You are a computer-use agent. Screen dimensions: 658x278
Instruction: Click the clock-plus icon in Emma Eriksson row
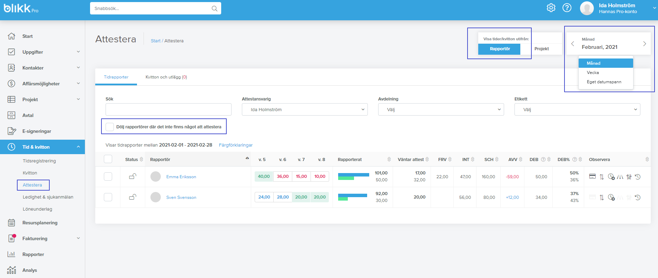[611, 177]
